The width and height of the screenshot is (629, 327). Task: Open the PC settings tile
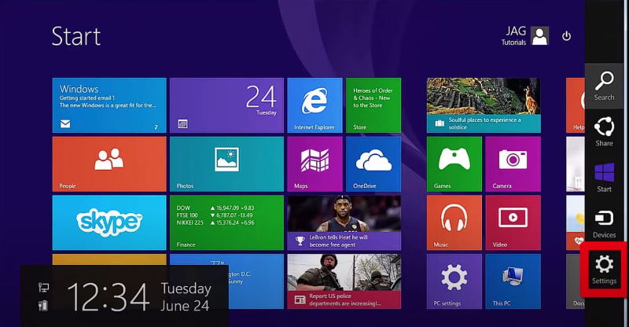pyautogui.click(x=454, y=281)
